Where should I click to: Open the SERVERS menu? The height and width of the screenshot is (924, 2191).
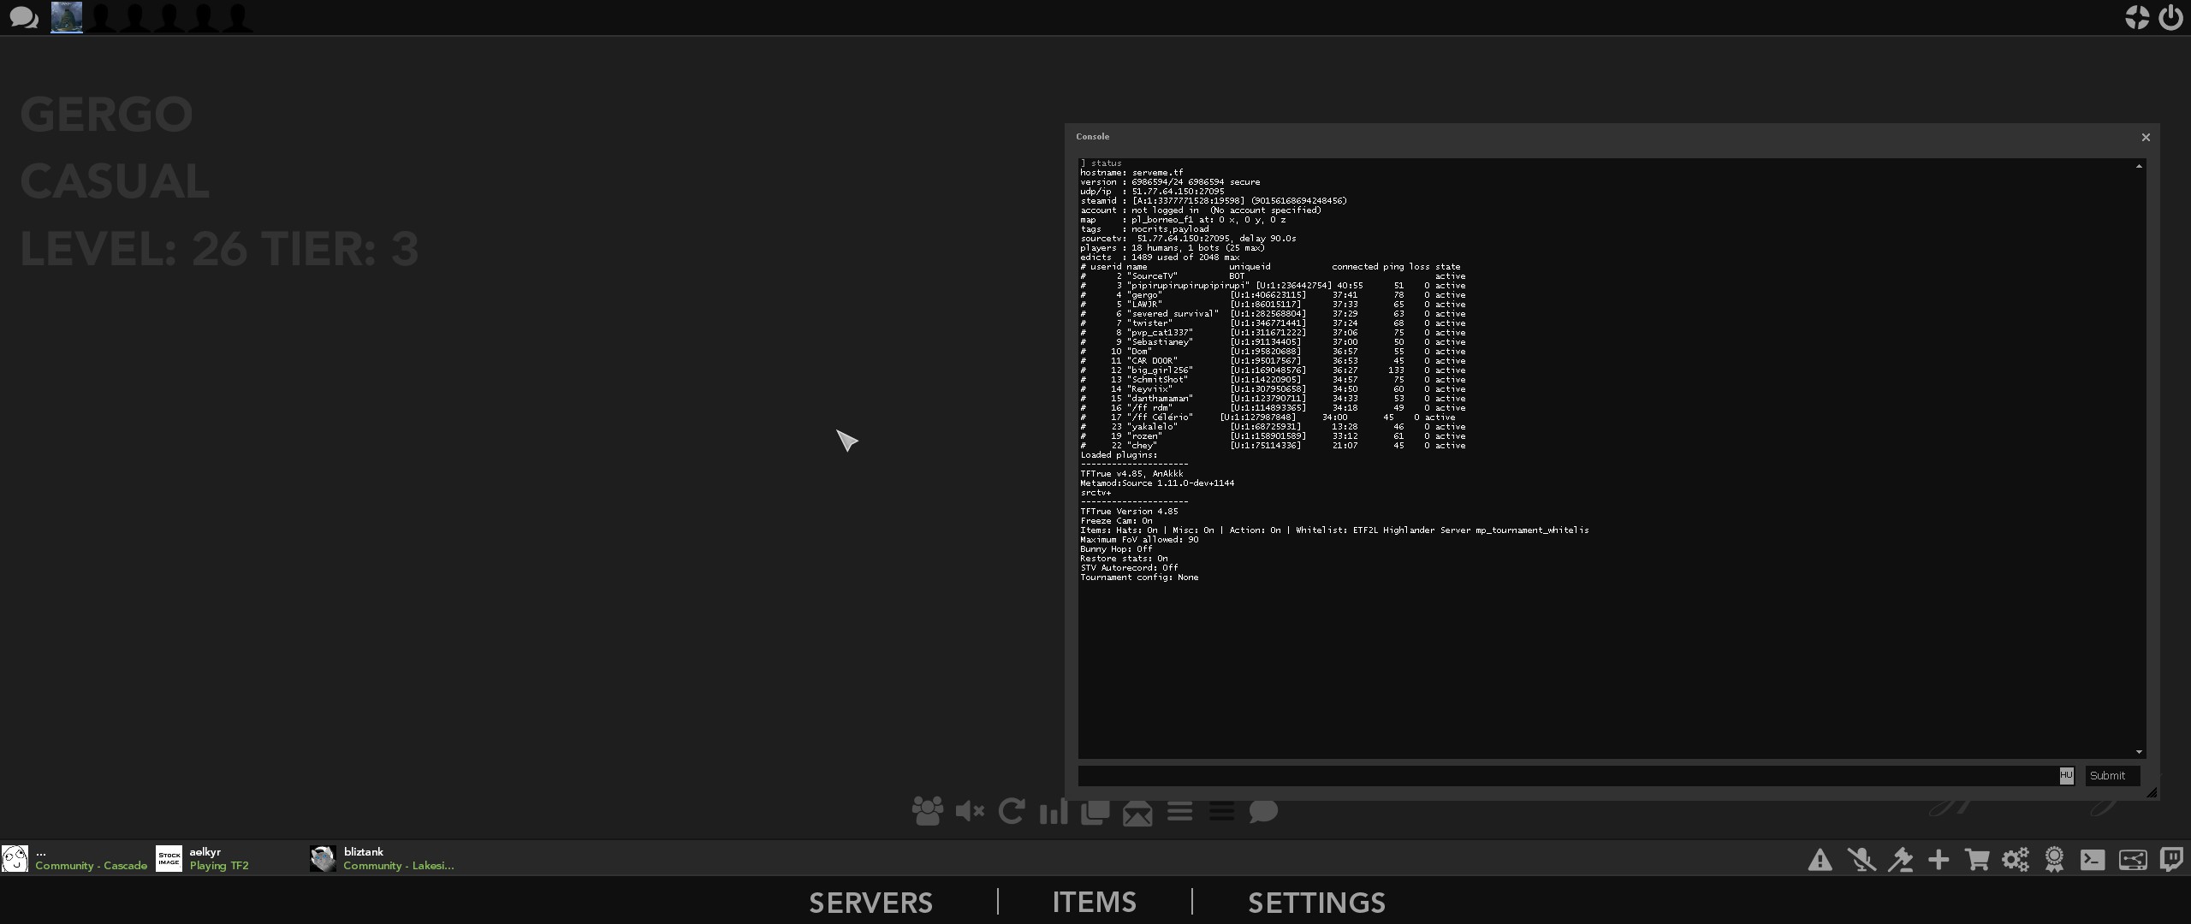(870, 903)
